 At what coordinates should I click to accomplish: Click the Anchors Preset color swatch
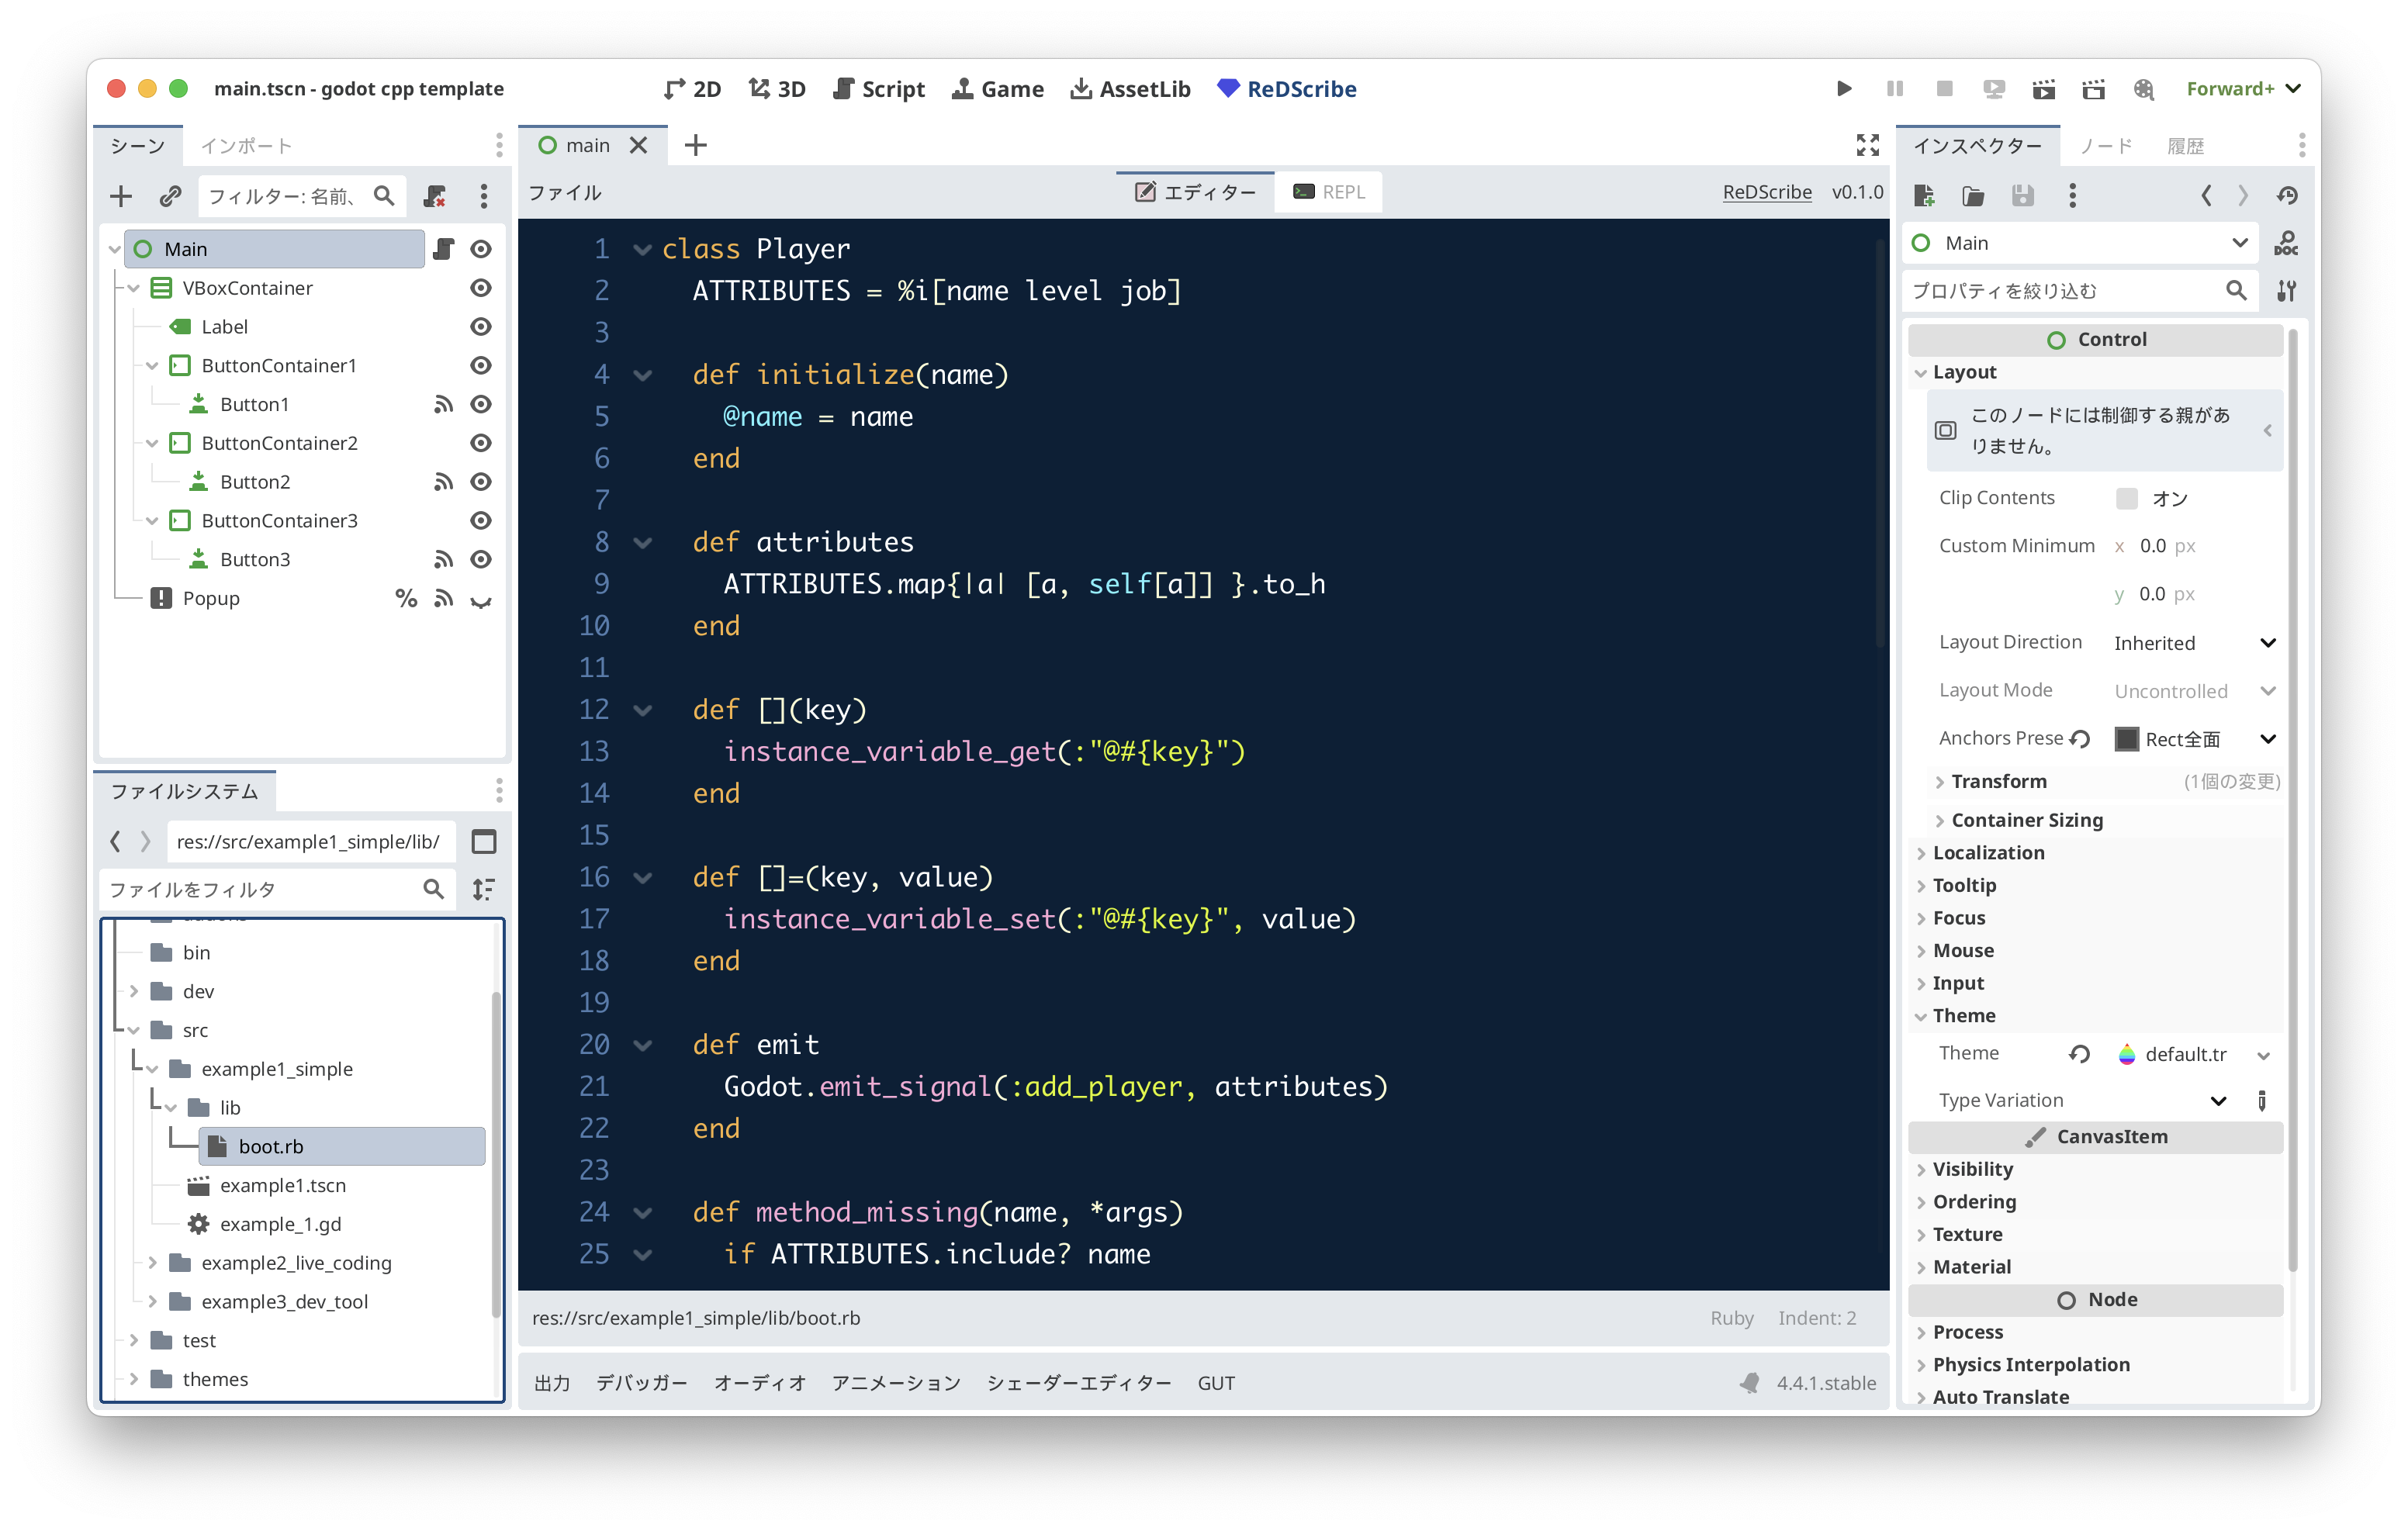[2127, 739]
